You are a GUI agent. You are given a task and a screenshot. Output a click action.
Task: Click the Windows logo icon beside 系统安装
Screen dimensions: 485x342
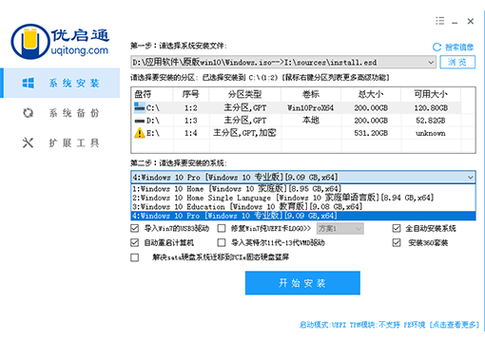click(x=29, y=83)
